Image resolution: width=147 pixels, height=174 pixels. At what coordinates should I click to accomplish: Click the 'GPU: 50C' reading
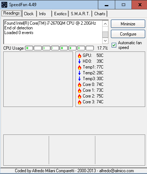tap(93, 55)
